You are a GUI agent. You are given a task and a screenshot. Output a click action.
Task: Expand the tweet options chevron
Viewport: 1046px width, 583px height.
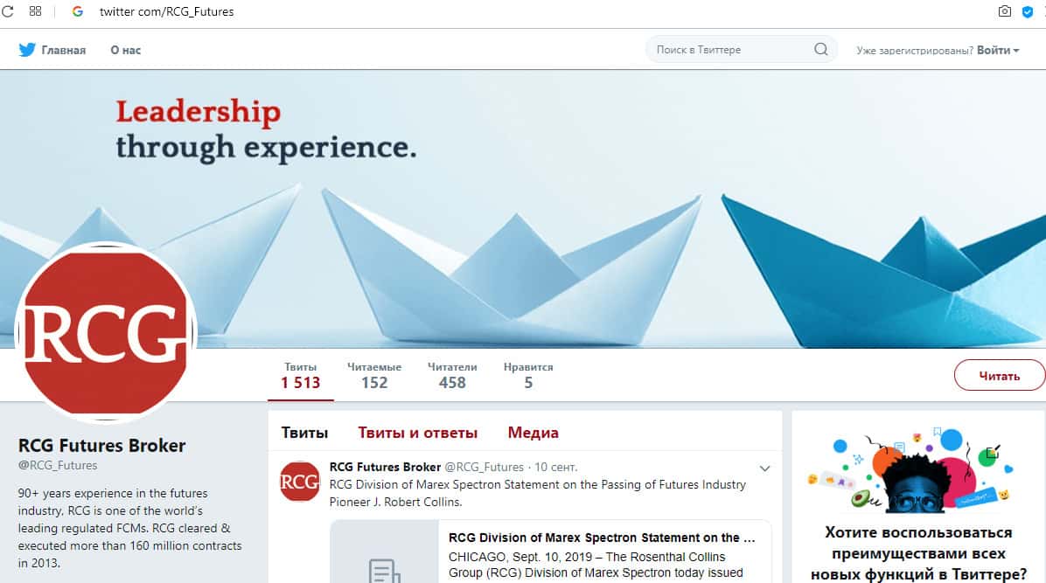point(764,468)
